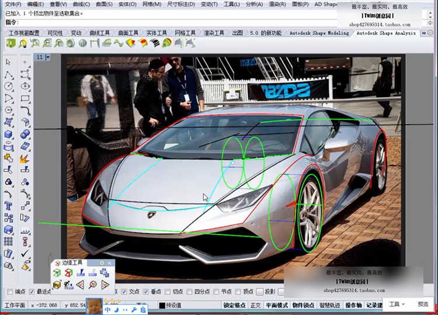
Task: Toggle 锁定格点 in the status bar
Action: tap(234, 305)
